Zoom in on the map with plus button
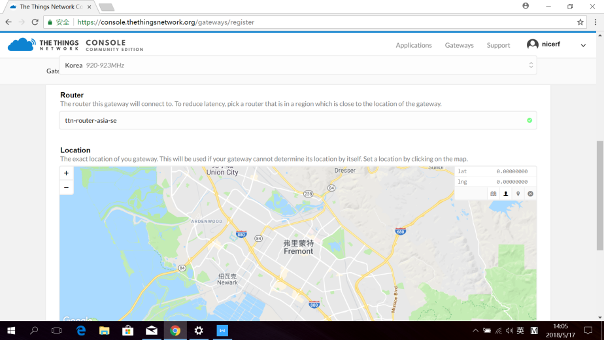The width and height of the screenshot is (604, 340). pos(66,173)
